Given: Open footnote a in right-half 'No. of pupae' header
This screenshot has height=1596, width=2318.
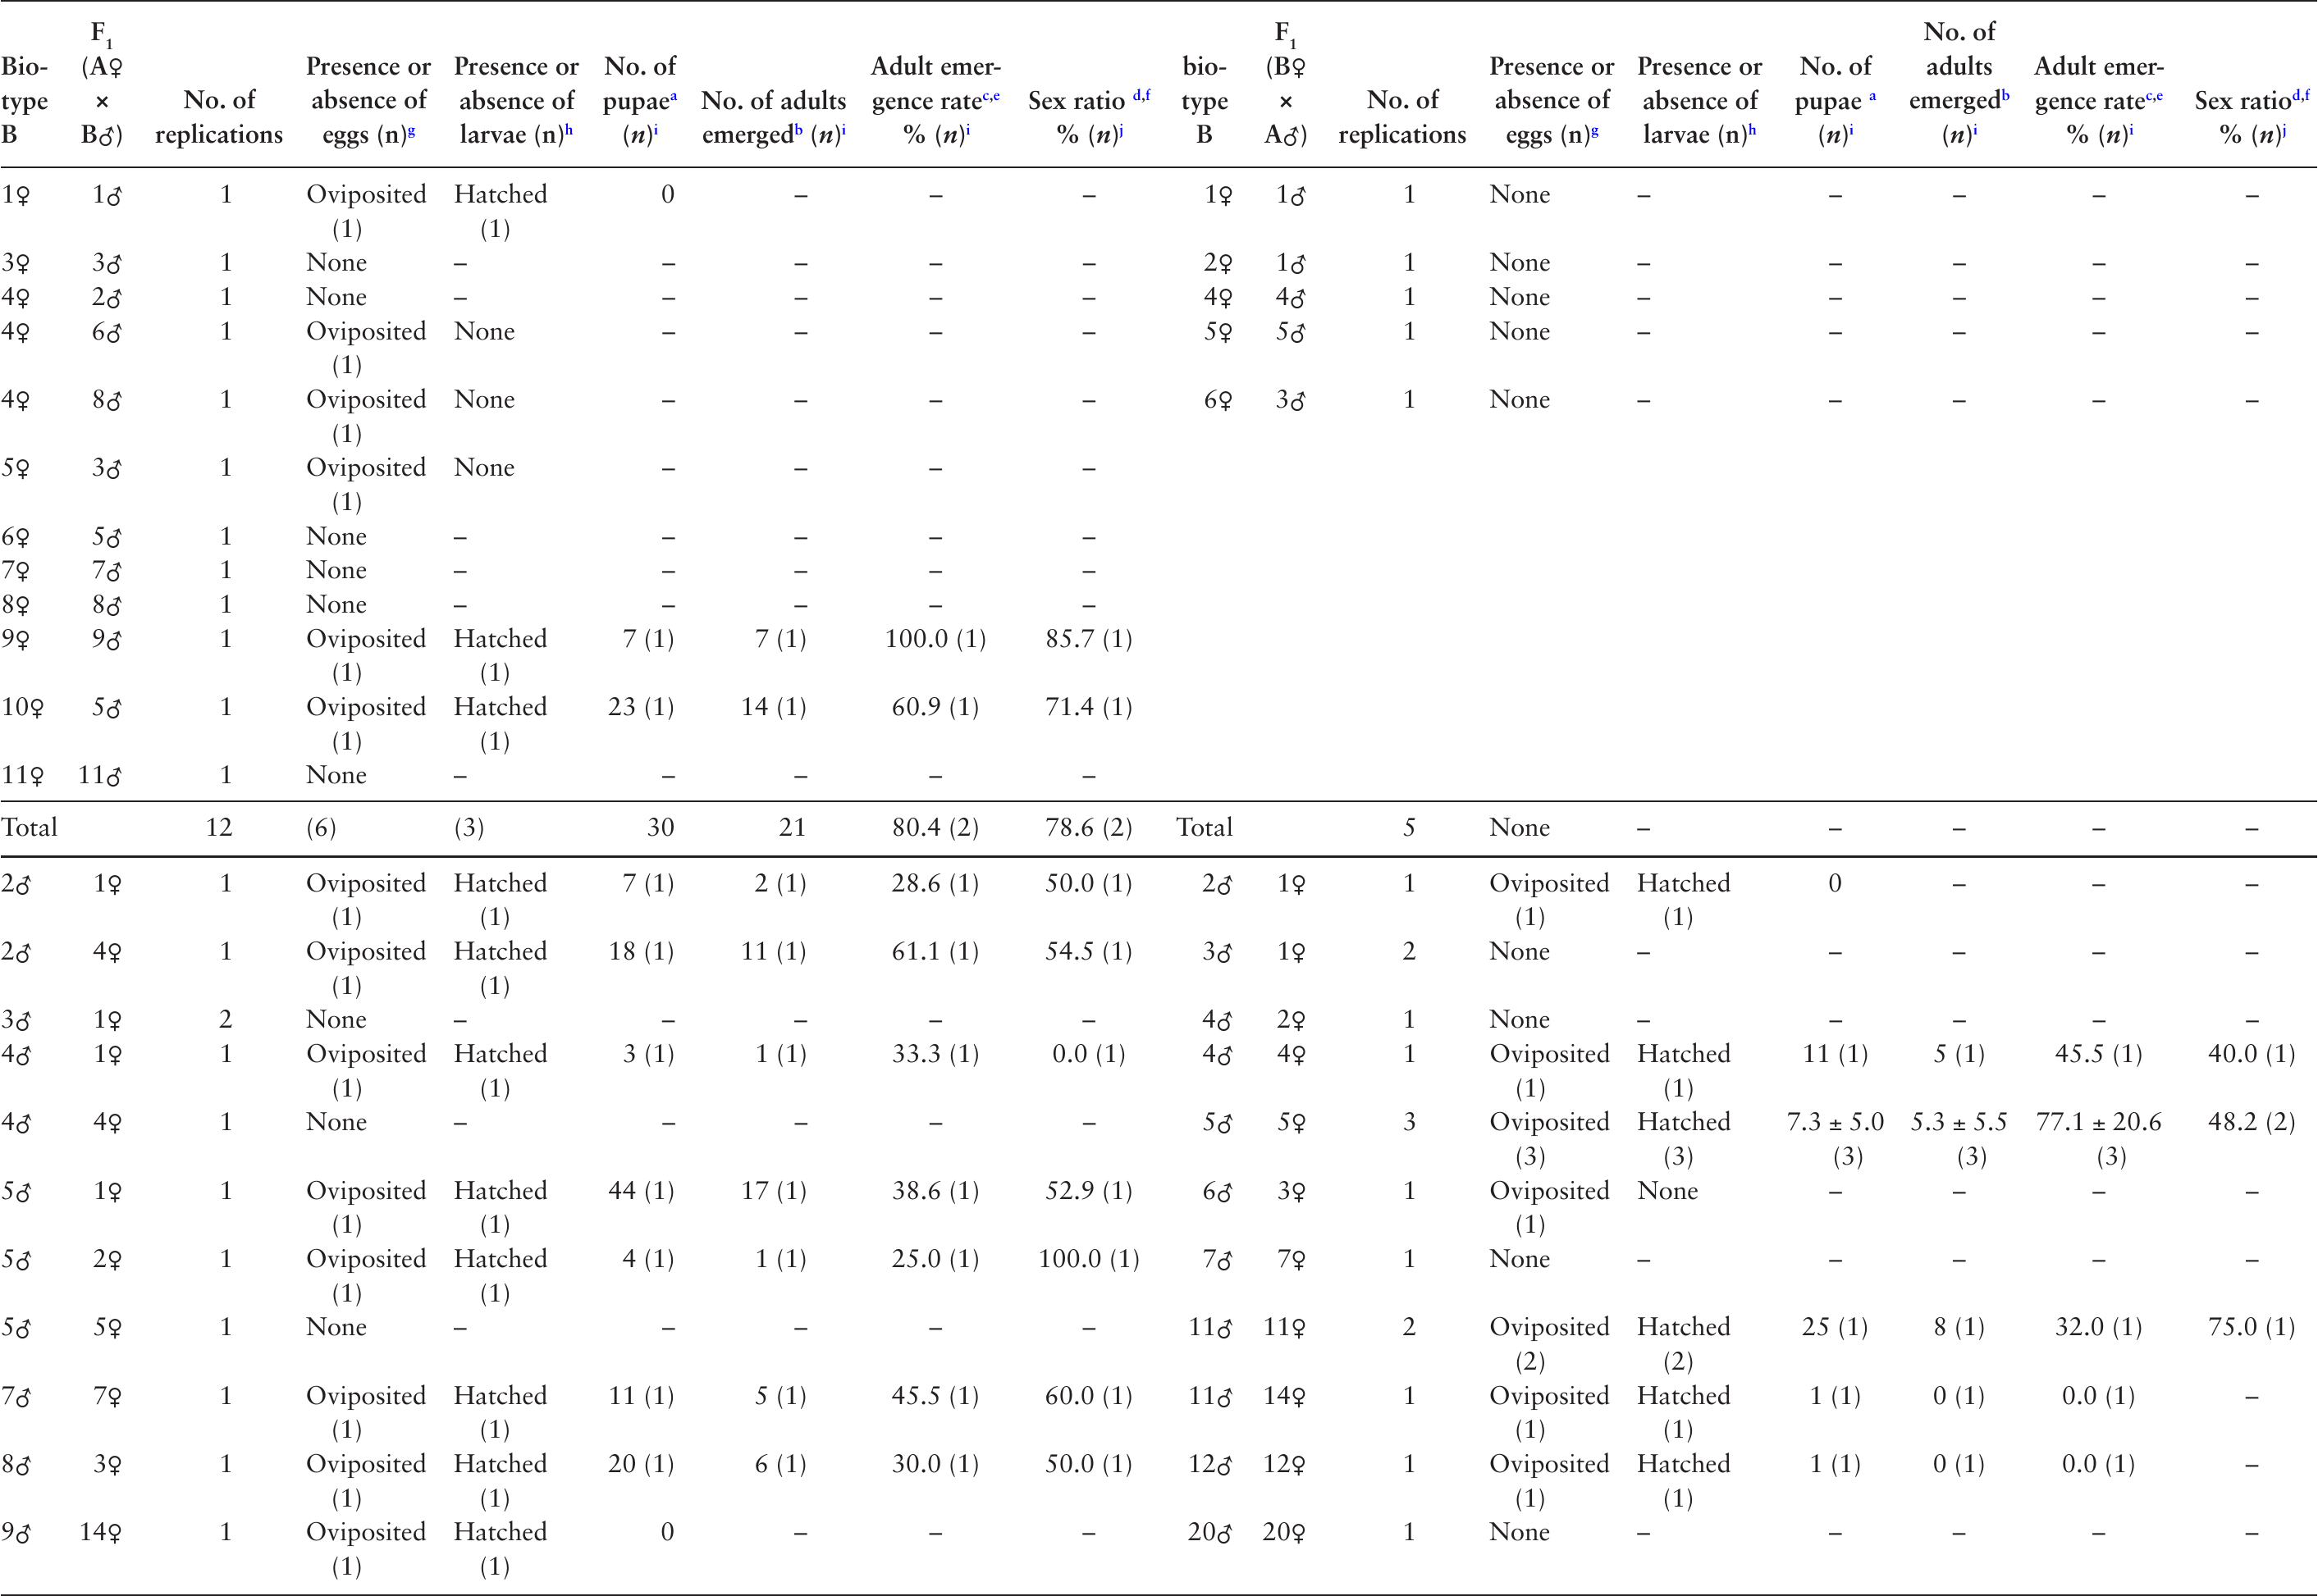Looking at the screenshot, I should coord(1872,97).
